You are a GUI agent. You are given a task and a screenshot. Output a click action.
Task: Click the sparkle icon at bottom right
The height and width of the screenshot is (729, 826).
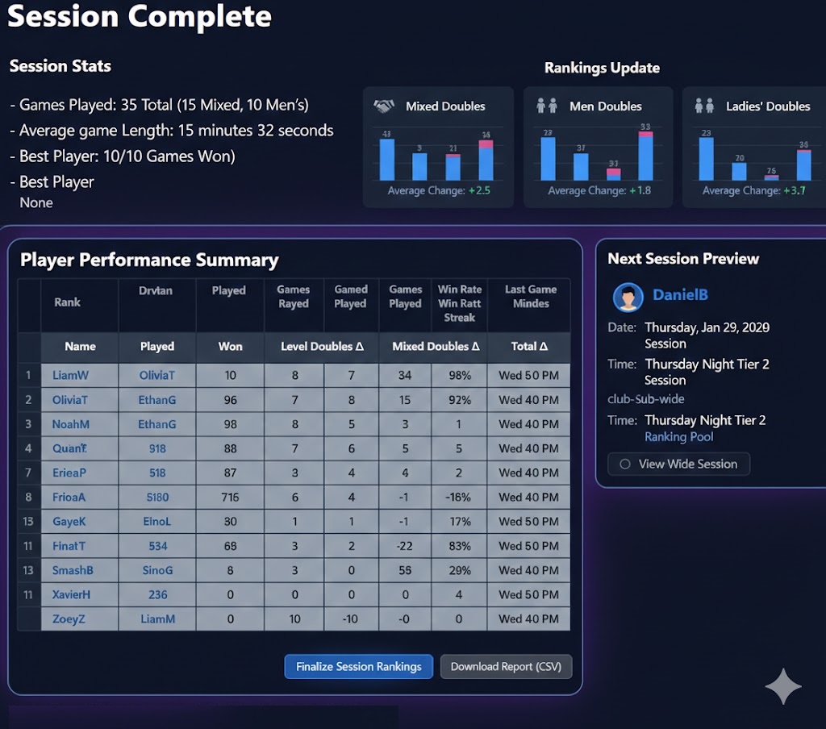point(782,686)
